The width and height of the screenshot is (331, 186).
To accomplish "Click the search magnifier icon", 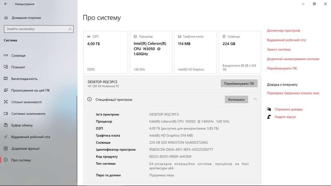I will (70, 29).
